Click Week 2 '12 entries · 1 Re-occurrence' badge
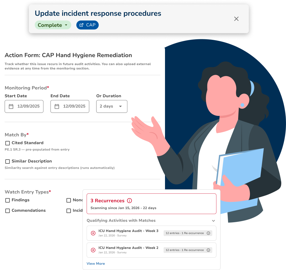This screenshot has height=270, width=286. [x=188, y=250]
